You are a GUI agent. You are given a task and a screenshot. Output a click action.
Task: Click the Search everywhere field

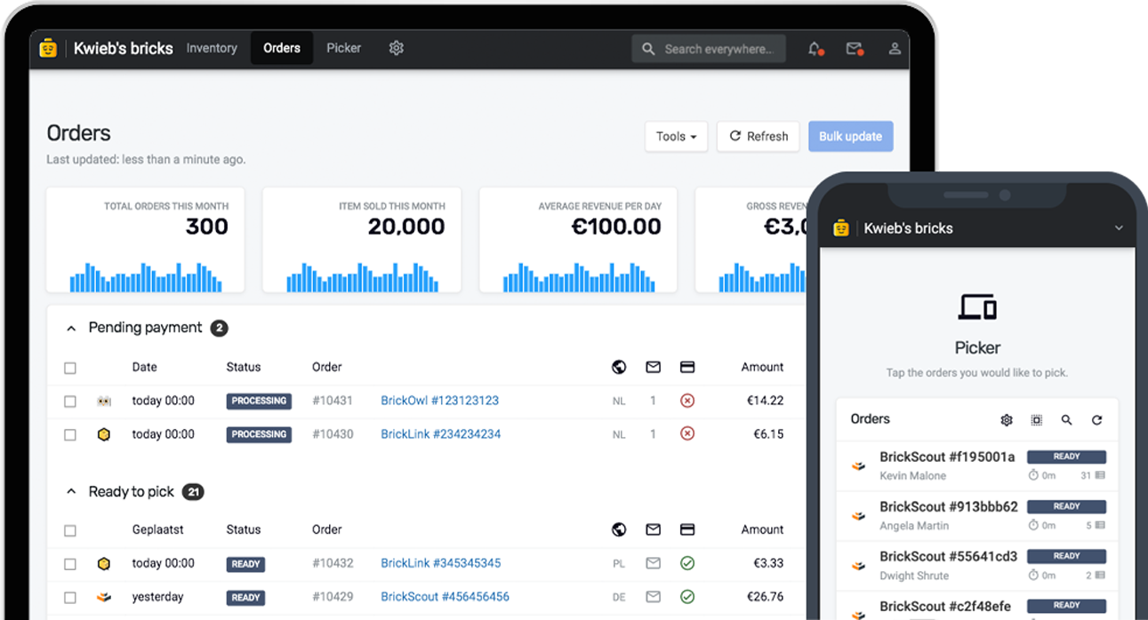pos(709,49)
